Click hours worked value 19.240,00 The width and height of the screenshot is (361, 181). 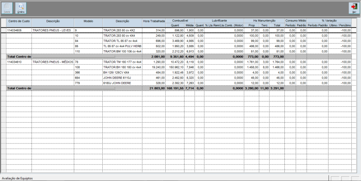[x=158, y=67]
